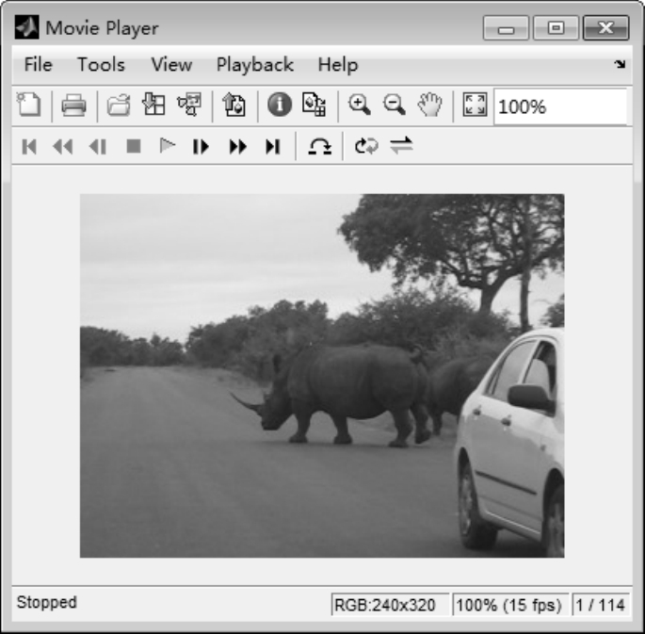
Task: Go to last frame button
Action: pyautogui.click(x=273, y=146)
